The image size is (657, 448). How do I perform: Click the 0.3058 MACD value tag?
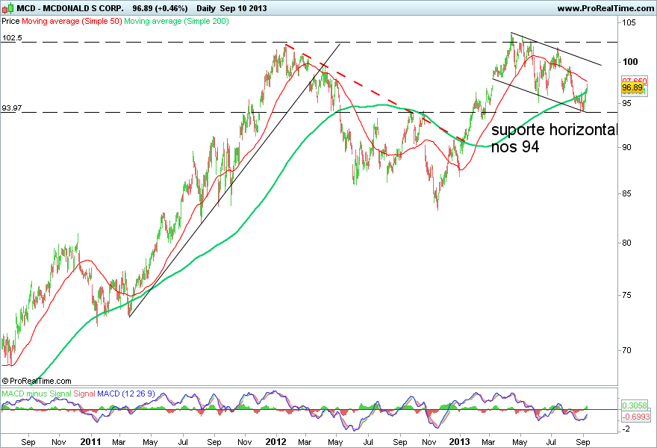(635, 405)
